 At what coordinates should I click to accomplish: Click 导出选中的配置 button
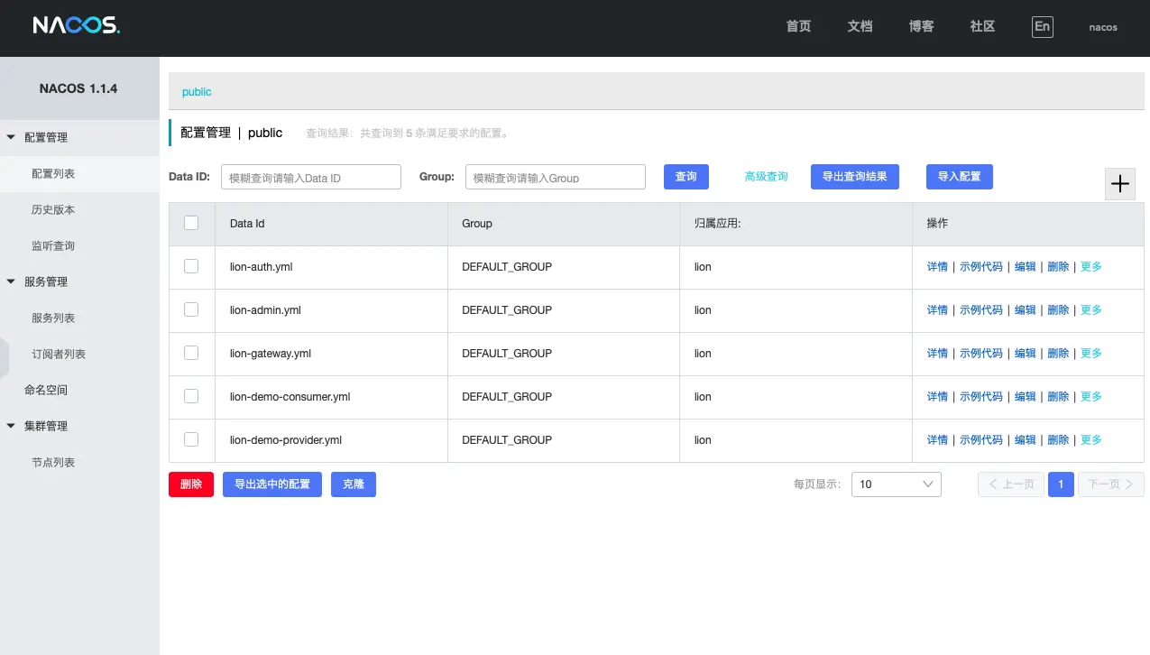coord(272,484)
